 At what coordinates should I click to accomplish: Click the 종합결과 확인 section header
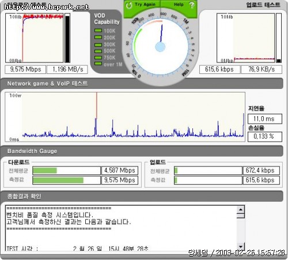point(142,196)
